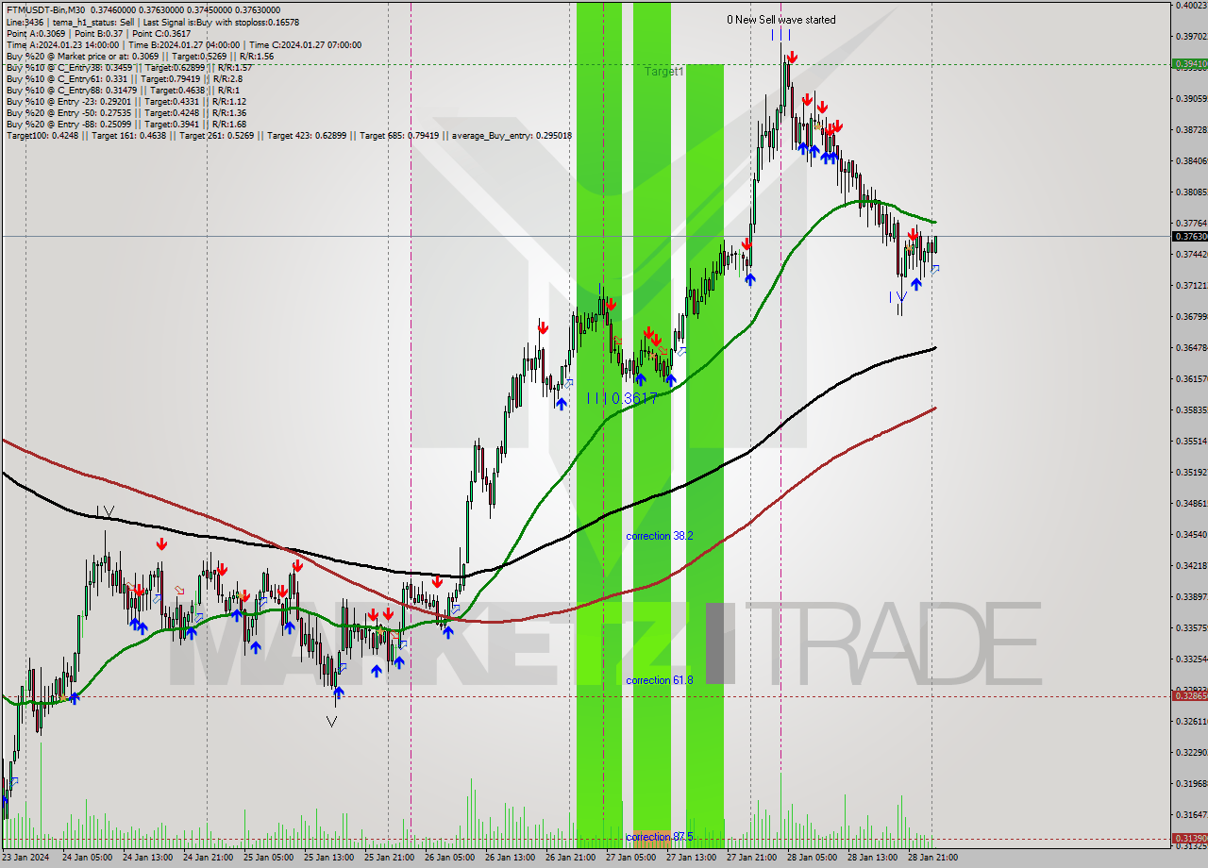Click the '25 Jan 21:00' time axis label
This screenshot has width=1208, height=868.
(x=389, y=858)
